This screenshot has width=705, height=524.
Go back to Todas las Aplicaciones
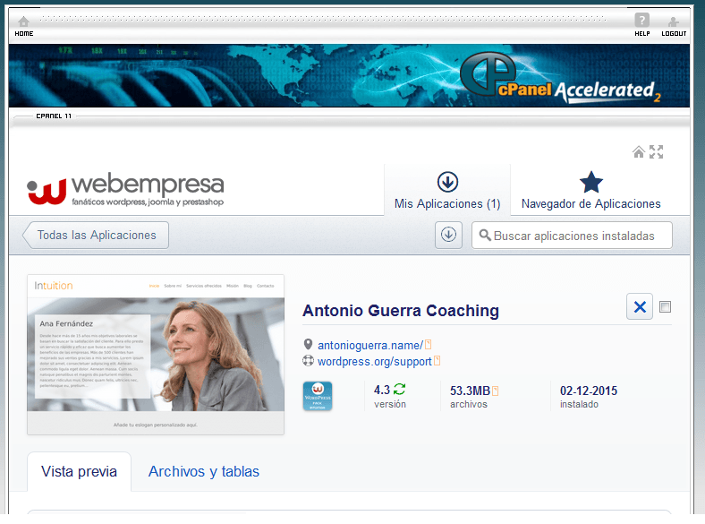pos(96,235)
